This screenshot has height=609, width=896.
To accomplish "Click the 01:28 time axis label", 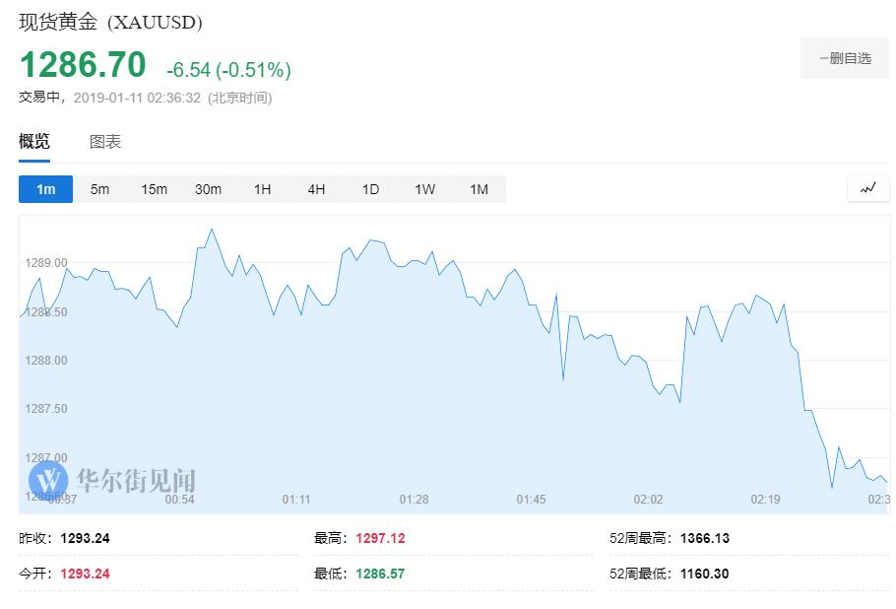I will 414,500.
